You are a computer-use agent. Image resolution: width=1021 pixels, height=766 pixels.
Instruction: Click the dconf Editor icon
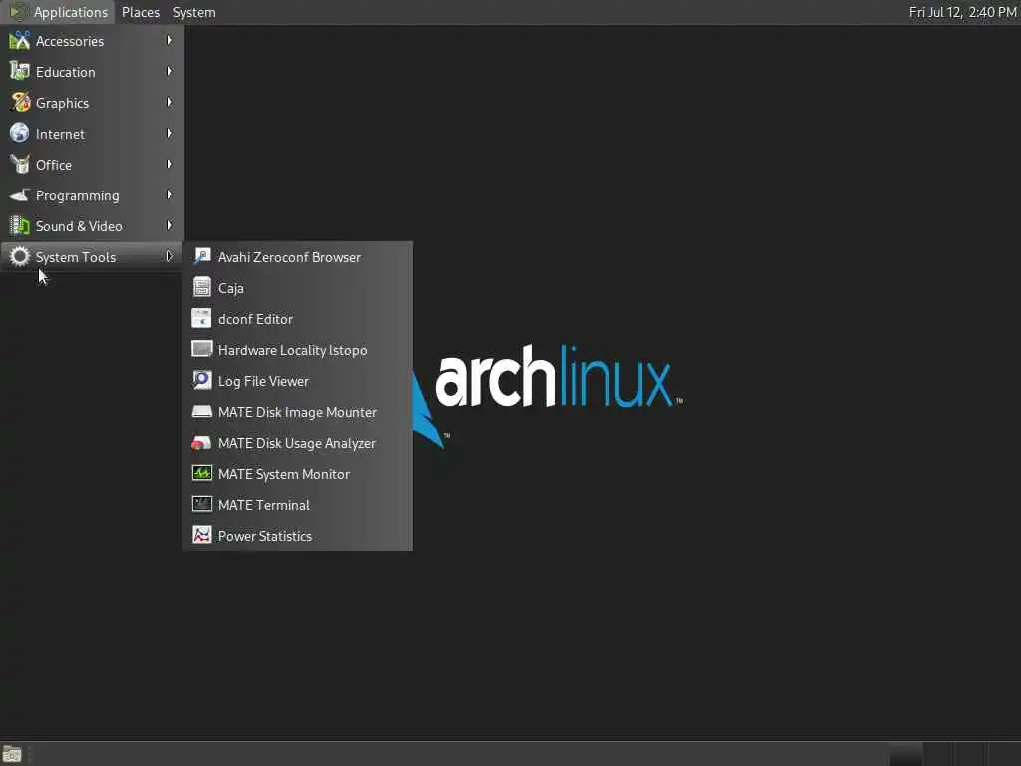point(201,319)
